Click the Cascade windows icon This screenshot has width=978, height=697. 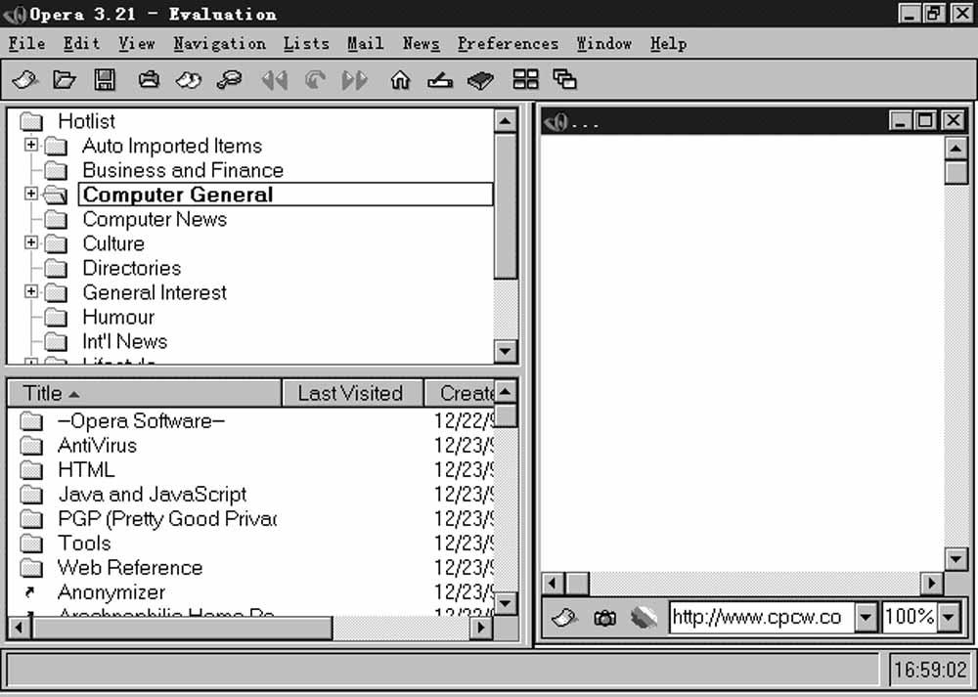point(564,79)
